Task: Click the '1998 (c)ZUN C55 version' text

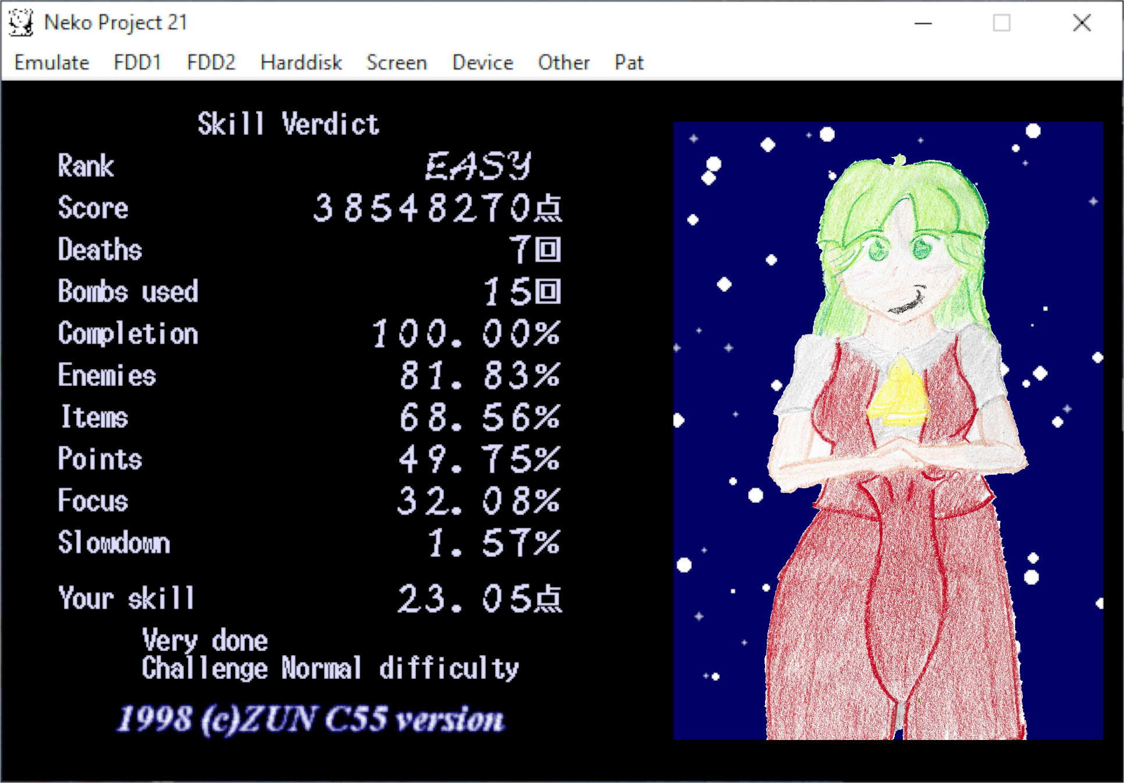Action: pyautogui.click(x=311, y=719)
